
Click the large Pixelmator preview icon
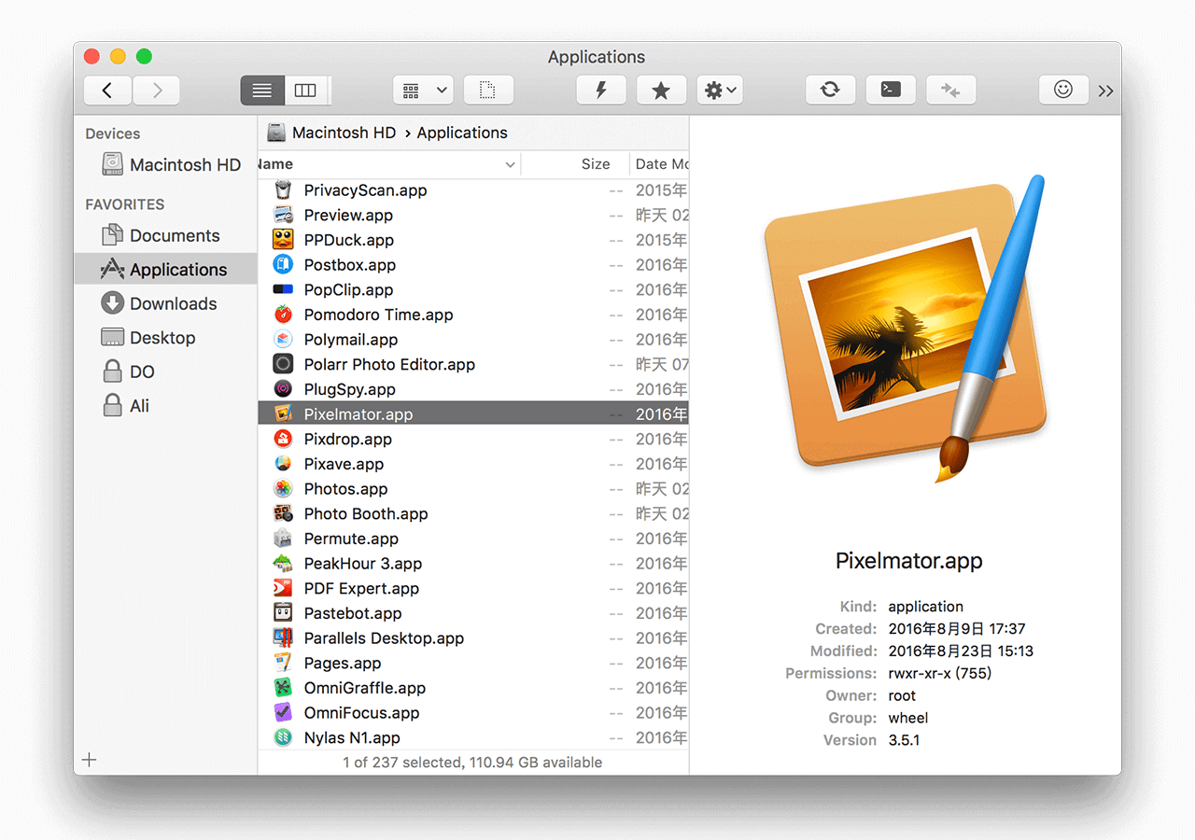(904, 327)
